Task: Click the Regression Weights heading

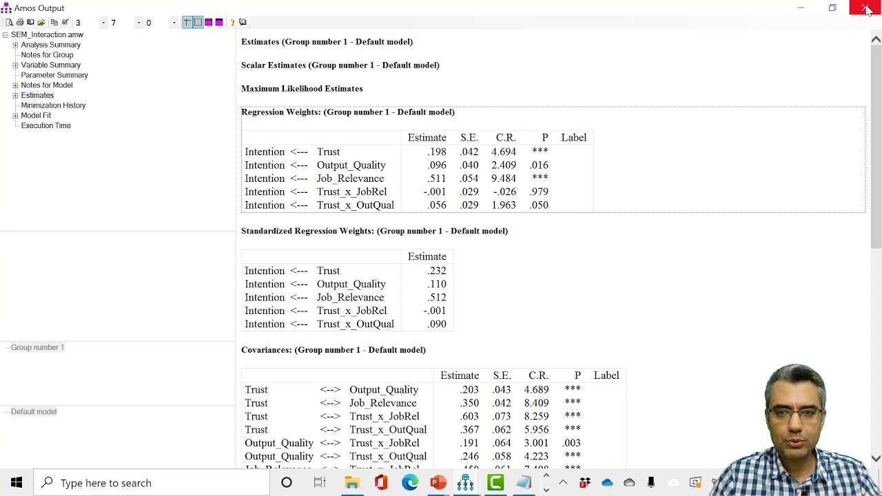Action: 348,112
